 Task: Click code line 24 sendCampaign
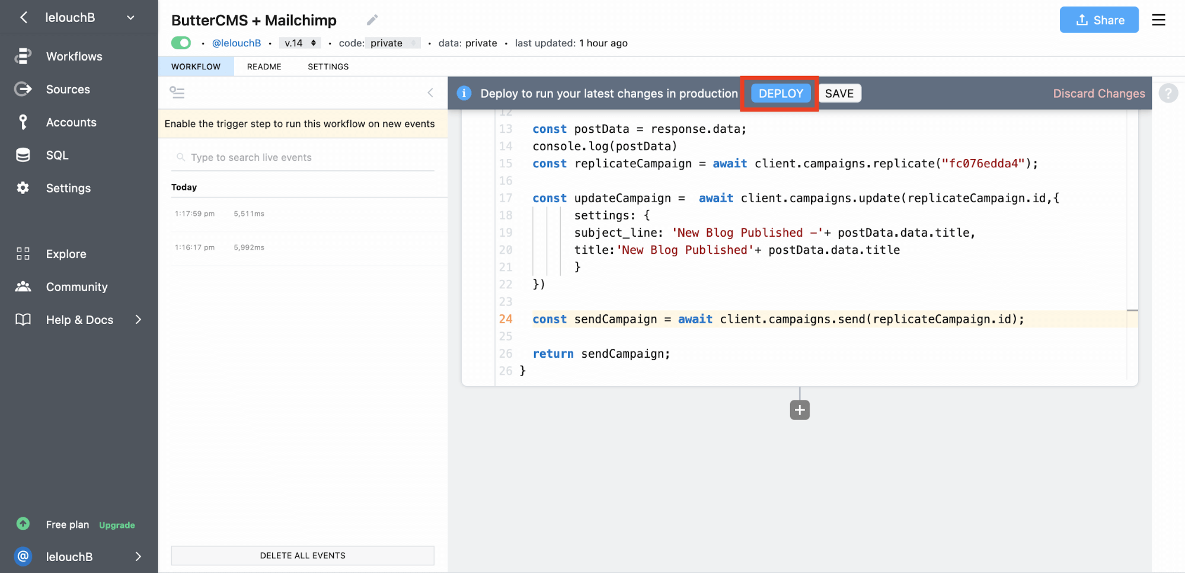tap(778, 319)
